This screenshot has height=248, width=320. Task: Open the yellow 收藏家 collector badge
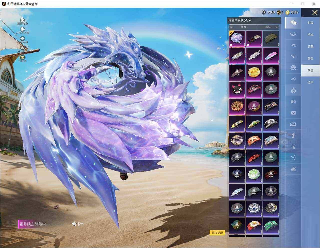[x=22, y=57]
